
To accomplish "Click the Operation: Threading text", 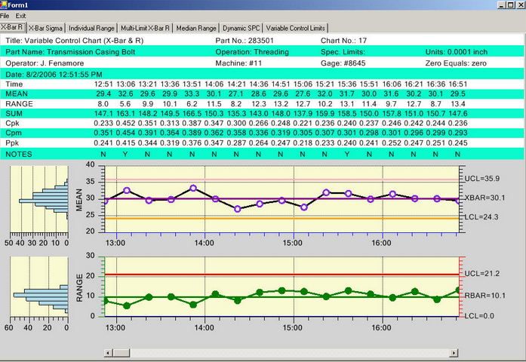I will click(x=252, y=52).
